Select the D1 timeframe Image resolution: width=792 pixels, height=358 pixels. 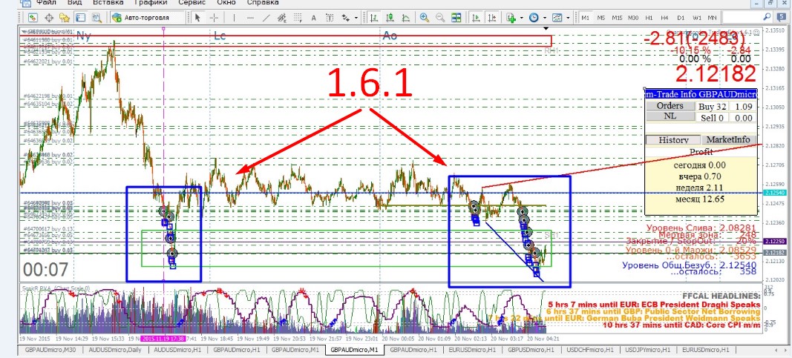681,18
